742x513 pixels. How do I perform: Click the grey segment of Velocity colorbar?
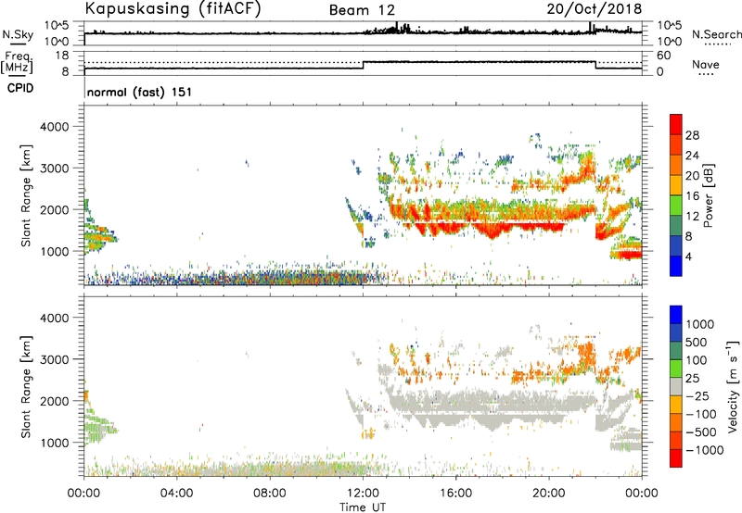(676, 386)
